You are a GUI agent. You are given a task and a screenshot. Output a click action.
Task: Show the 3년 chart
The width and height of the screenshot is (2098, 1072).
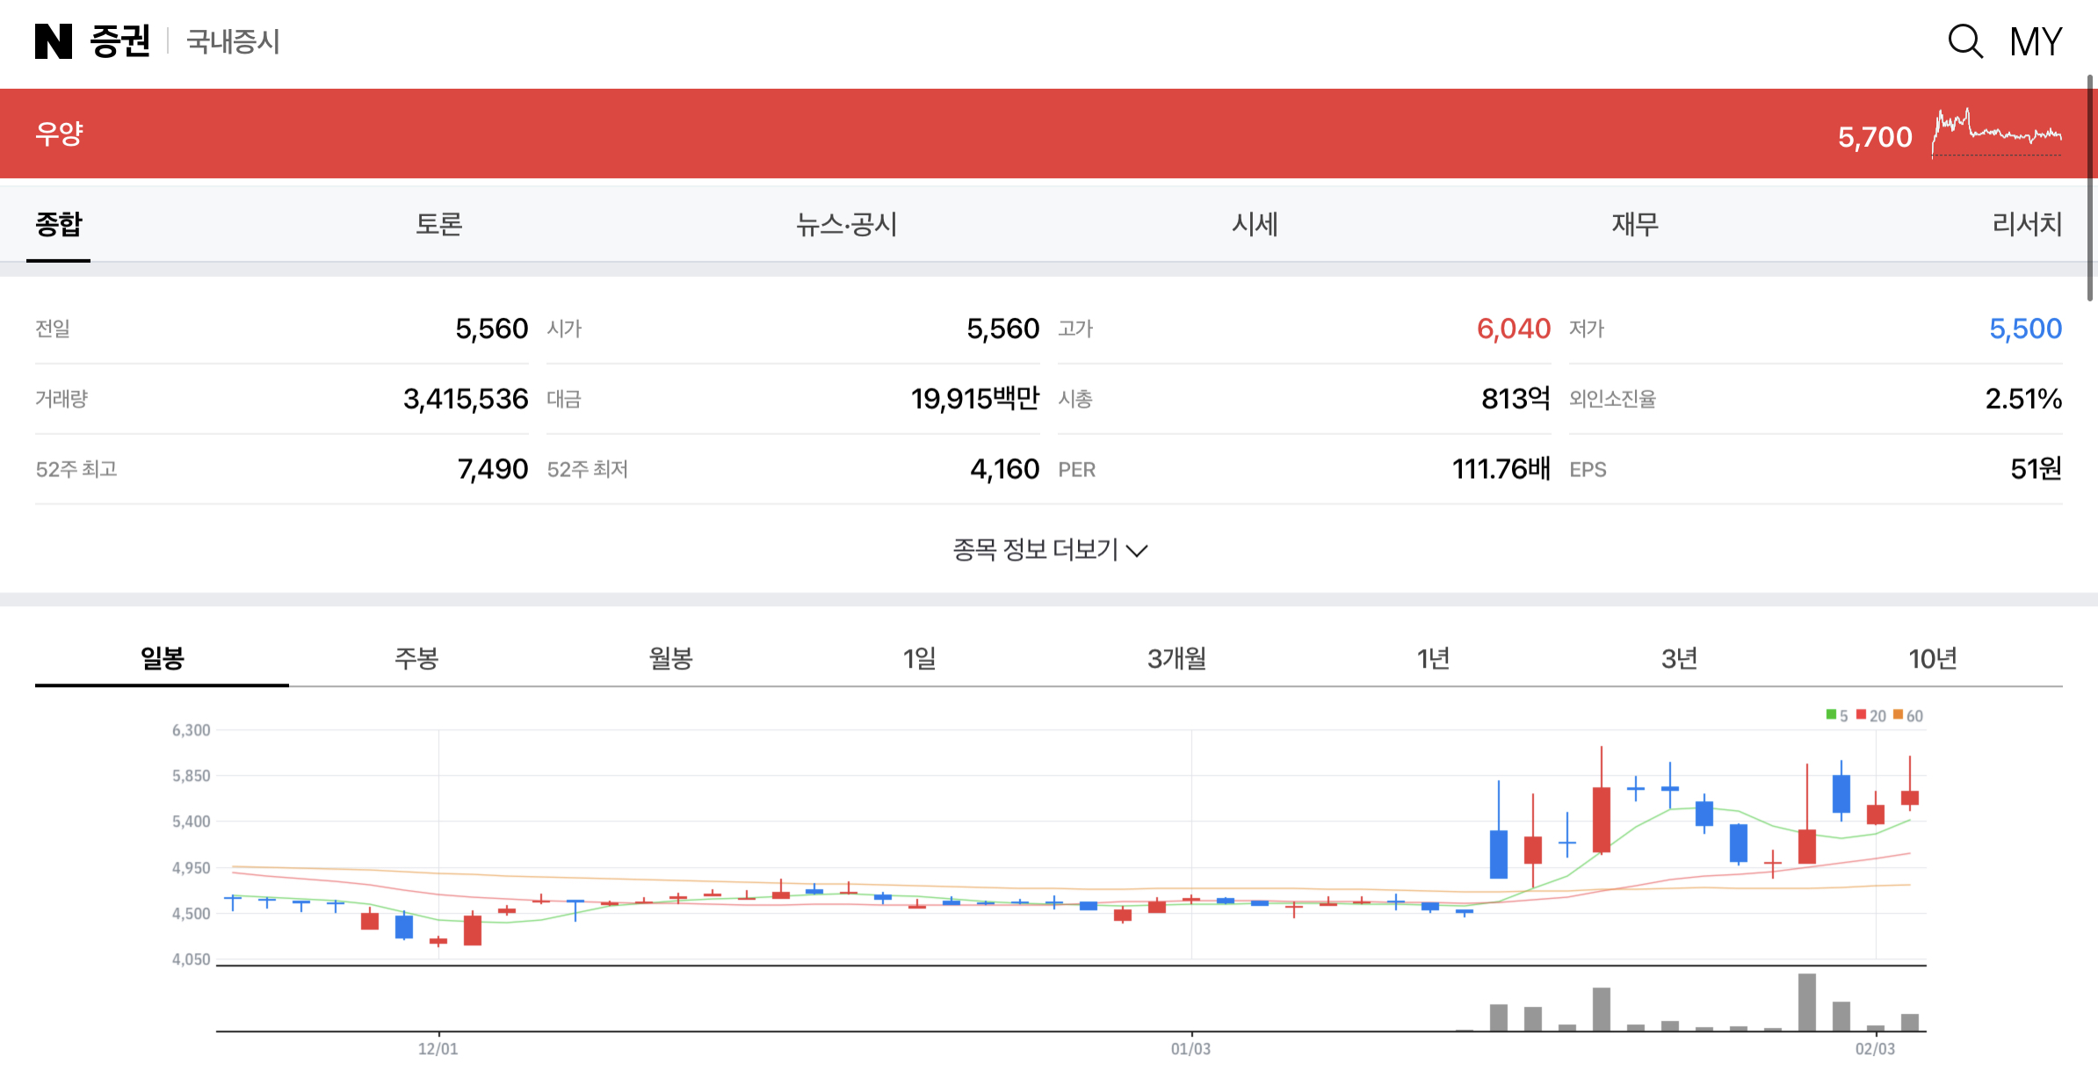tap(1679, 658)
